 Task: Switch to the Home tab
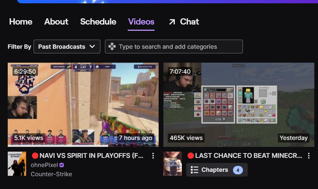coord(21,22)
